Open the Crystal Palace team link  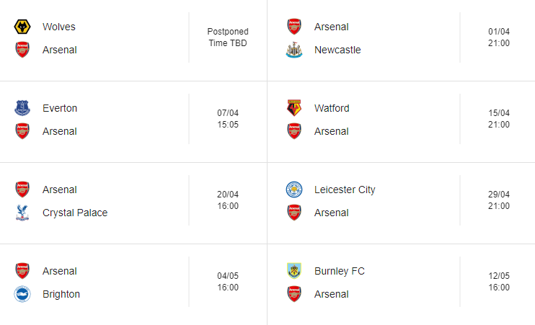75,213
